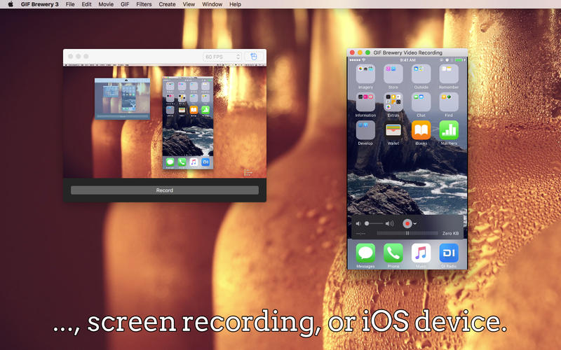Open the 60 FPS frame rate dropdown
Image resolution: width=561 pixels, height=350 pixels.
click(222, 56)
